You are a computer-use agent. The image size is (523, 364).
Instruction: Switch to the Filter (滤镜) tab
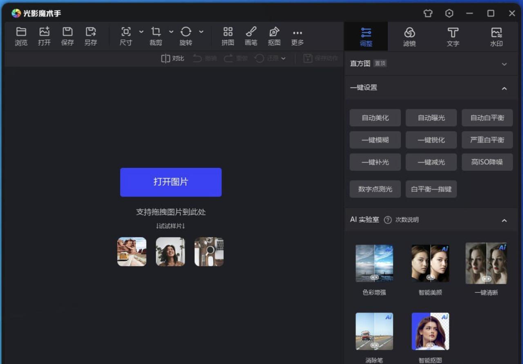click(409, 36)
